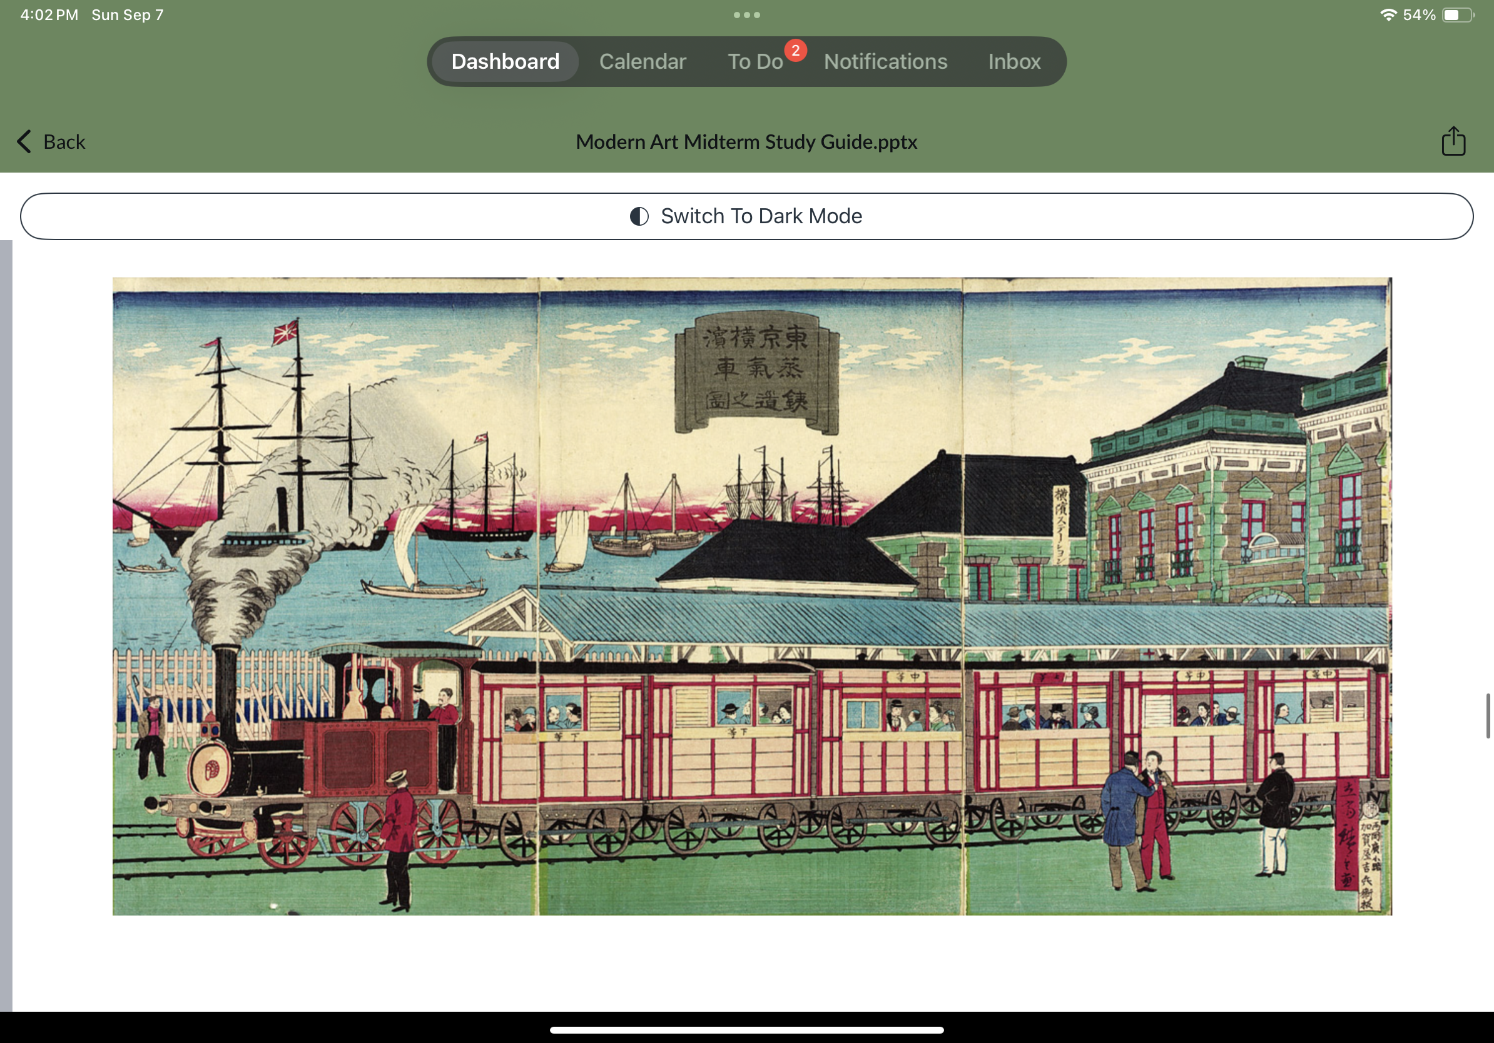Tap the back chevron arrow
The image size is (1494, 1043).
(x=24, y=141)
